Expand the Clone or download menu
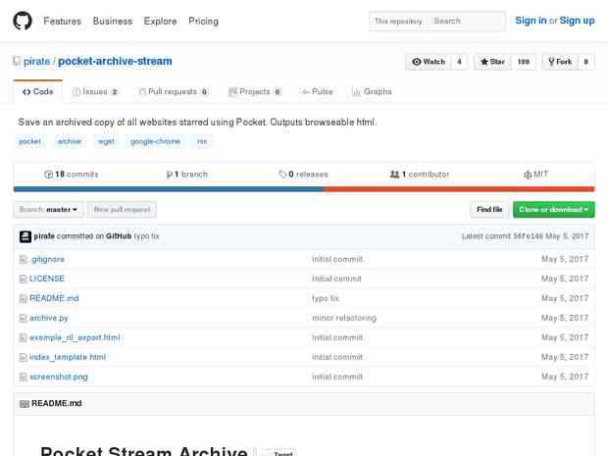This screenshot has height=456, width=608. tap(554, 210)
